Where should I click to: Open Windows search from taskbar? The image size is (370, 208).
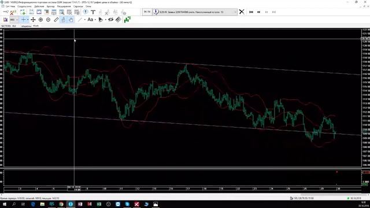pyautogui.click(x=14, y=204)
